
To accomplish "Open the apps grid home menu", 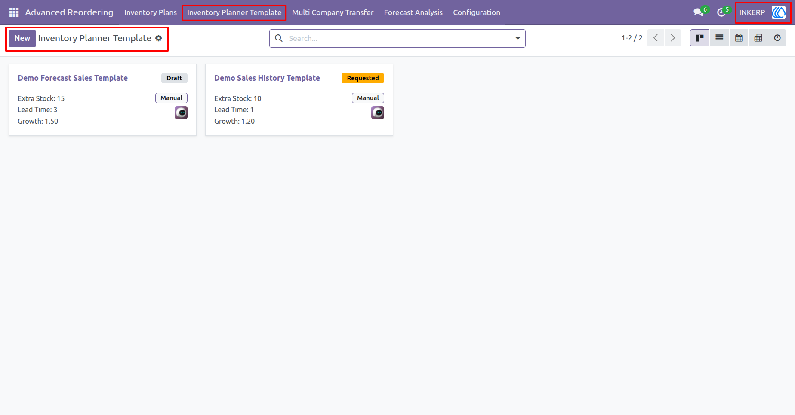I will point(14,12).
